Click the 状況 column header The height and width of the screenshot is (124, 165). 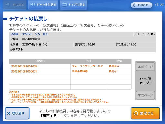119,61
